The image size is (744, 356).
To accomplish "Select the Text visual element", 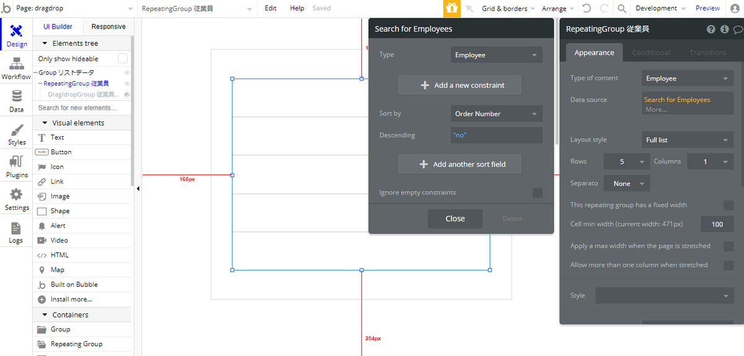I will [83, 137].
